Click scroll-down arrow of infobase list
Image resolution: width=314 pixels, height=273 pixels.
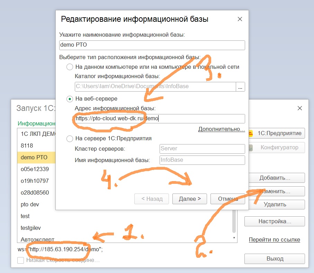[x=234, y=238]
